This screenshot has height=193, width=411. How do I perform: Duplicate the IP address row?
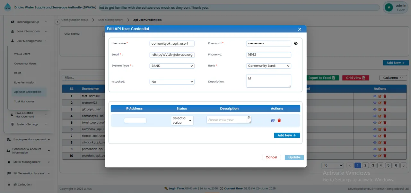tap(273, 120)
